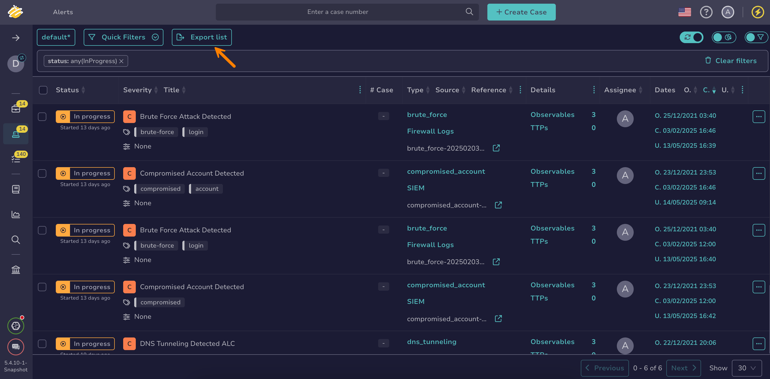This screenshot has width=770, height=379.
Task: Click the account tag on Compromised Account alert
Action: [206, 189]
